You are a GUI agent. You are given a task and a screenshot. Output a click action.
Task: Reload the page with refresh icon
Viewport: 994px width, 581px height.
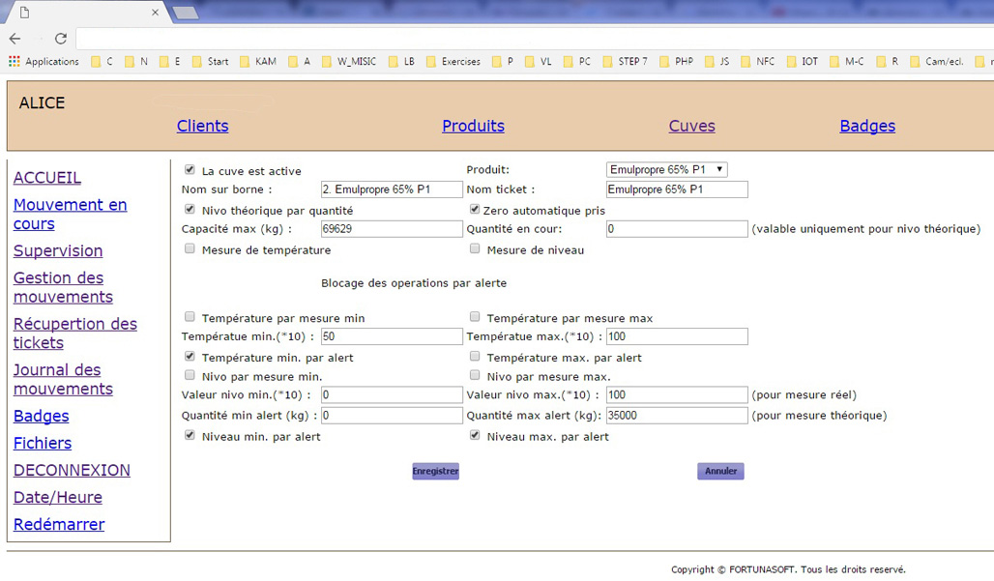[x=60, y=39]
